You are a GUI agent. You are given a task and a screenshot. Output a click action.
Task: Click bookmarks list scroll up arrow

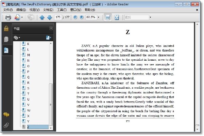click(x=51, y=43)
